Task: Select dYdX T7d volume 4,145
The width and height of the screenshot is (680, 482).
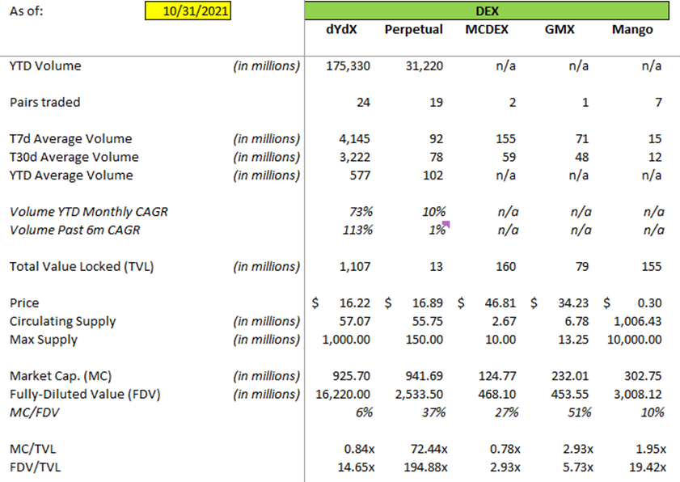Action: (x=354, y=139)
